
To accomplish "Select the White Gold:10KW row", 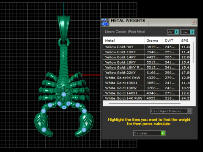I will tap(147, 88).
